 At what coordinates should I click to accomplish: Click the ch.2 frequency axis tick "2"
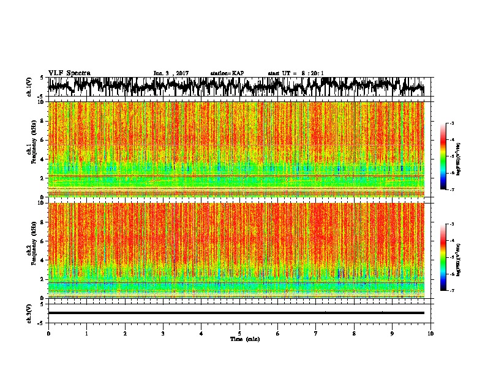[x=42, y=279]
